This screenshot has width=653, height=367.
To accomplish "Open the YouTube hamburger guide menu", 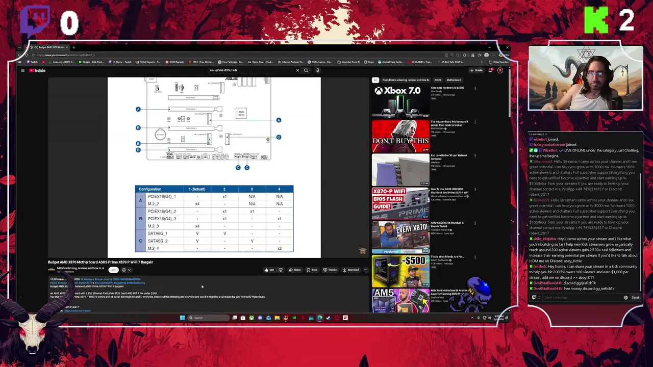I will tap(22, 70).
